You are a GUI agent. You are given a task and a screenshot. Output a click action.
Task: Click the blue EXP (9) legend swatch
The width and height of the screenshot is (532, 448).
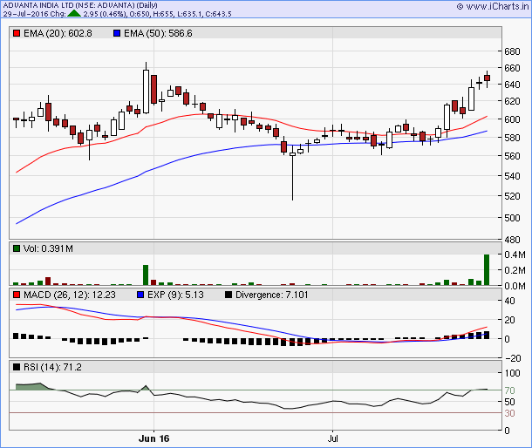pos(140,295)
